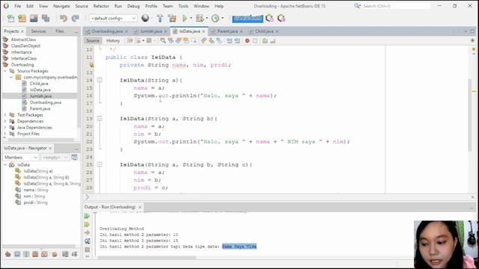Collapse code fold on line 25
Screen dimensions: 479x269
tap(100, 164)
